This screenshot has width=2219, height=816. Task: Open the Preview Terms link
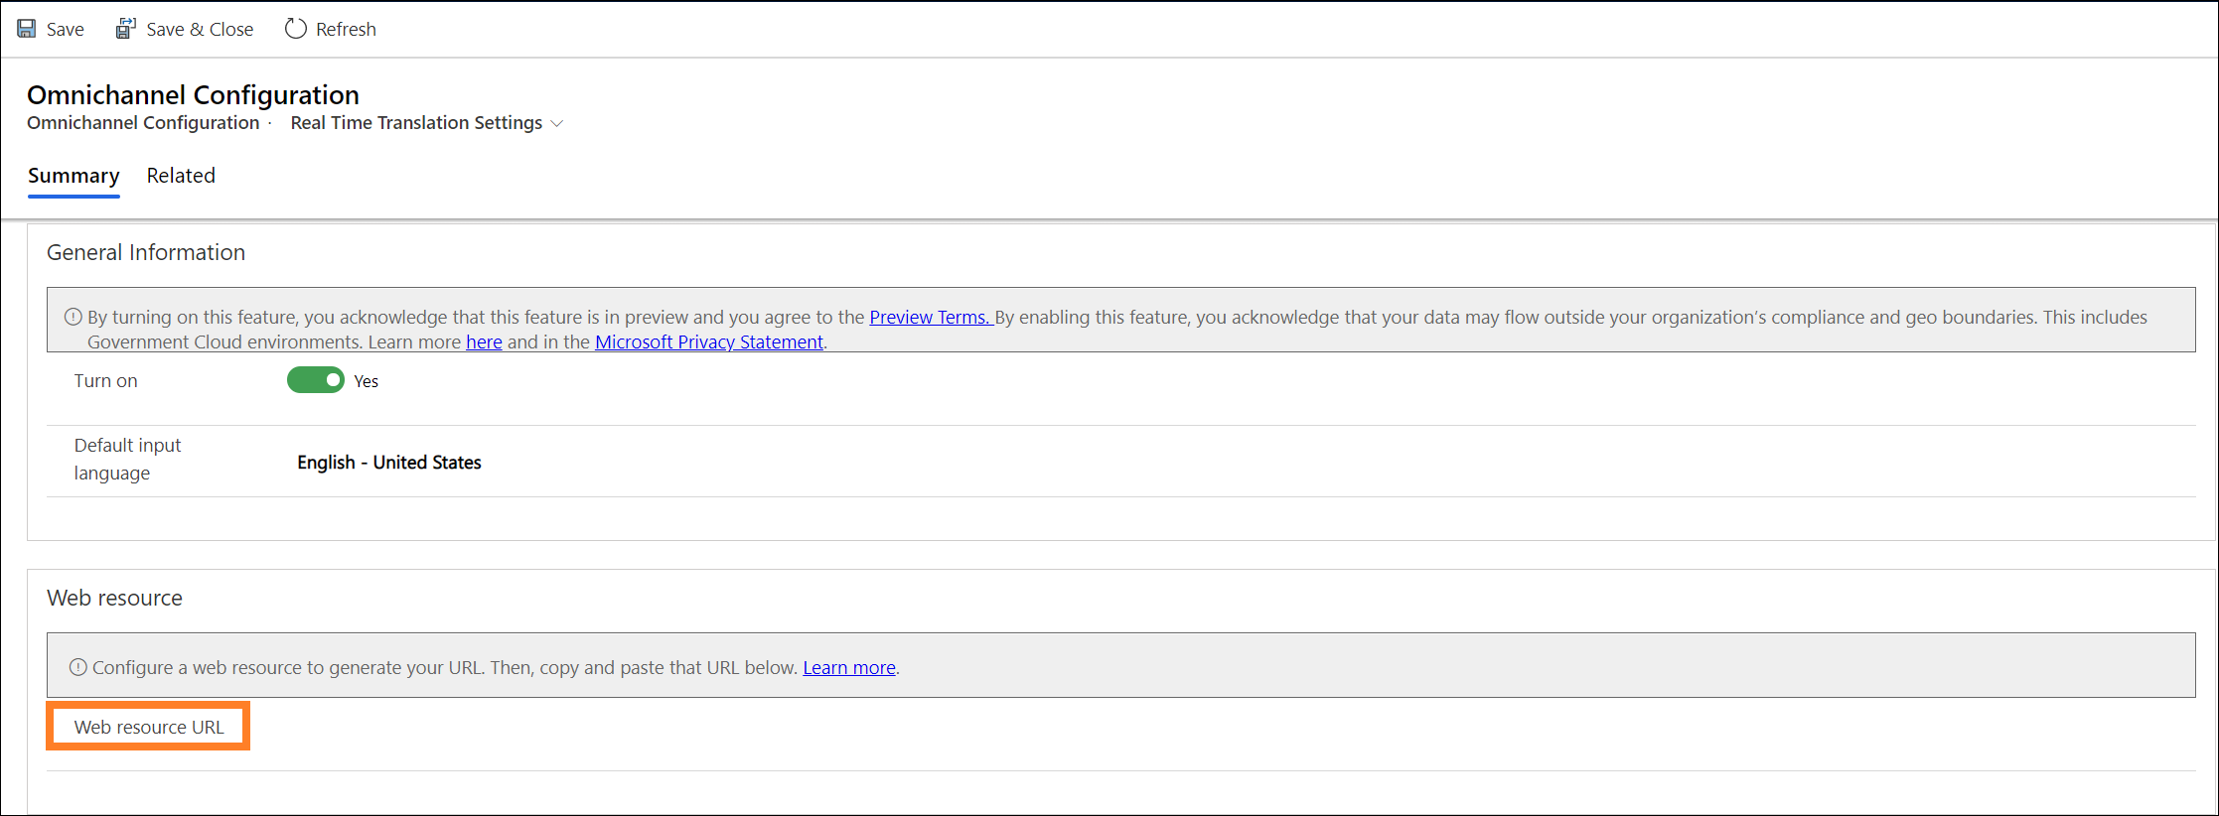coord(930,317)
